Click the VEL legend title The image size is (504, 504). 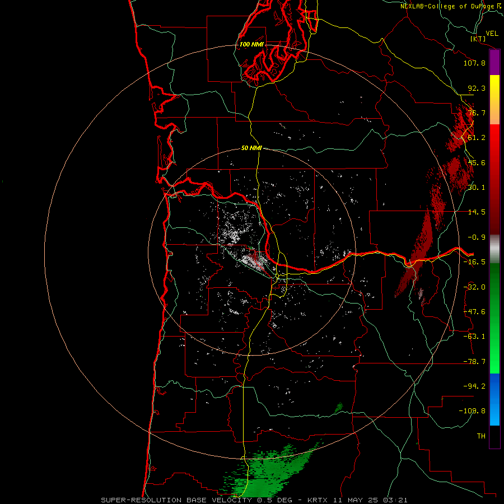tap(492, 34)
